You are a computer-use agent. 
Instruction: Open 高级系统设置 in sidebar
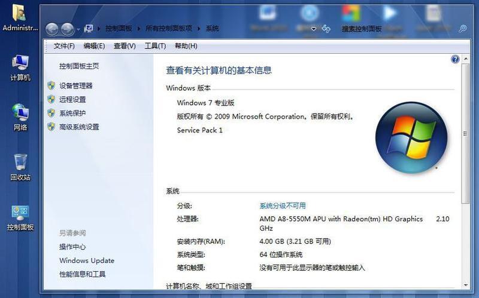click(79, 127)
